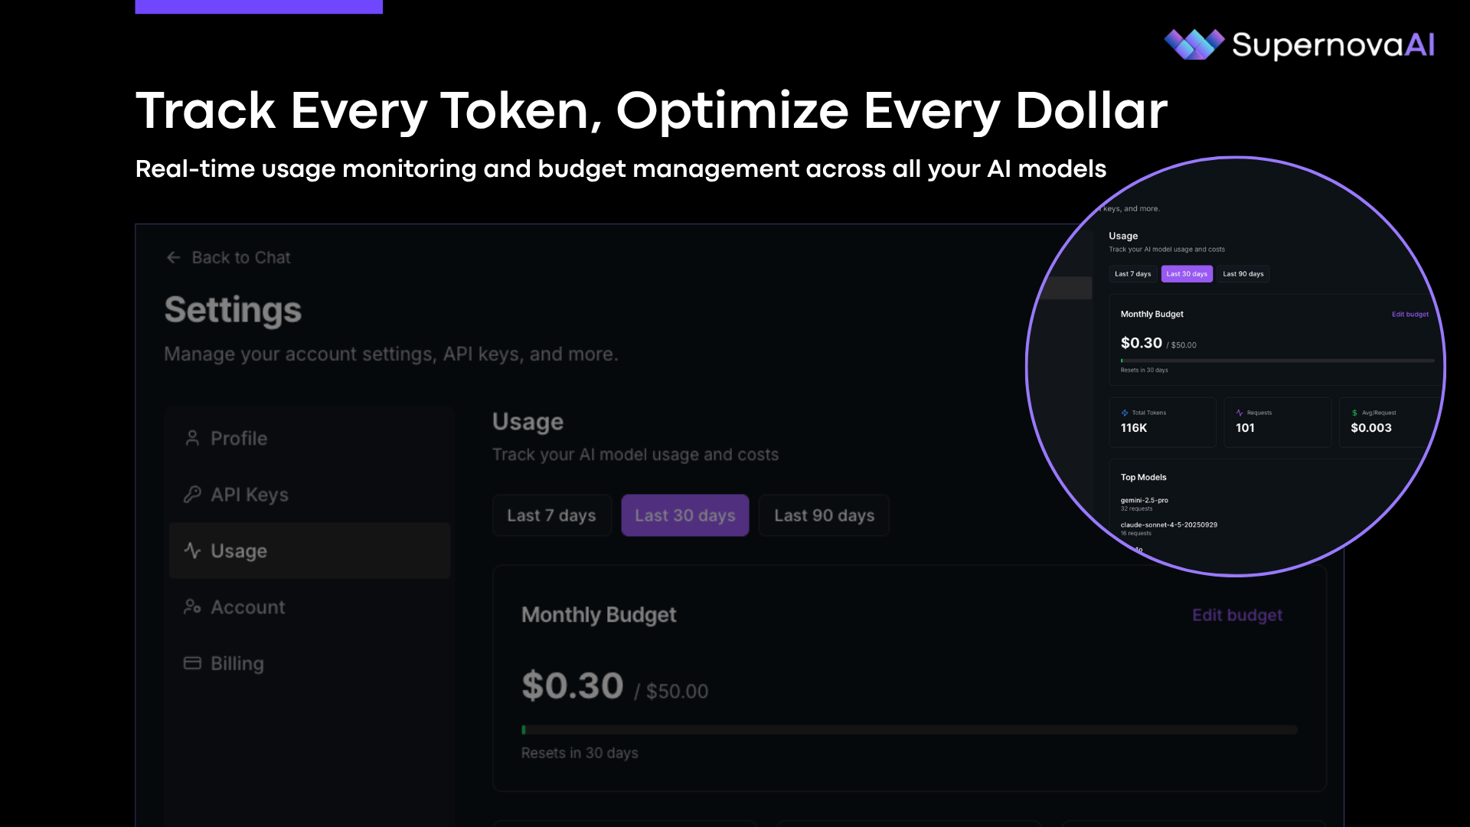Click the API Keys key icon
This screenshot has height=827, width=1470.
(x=192, y=495)
